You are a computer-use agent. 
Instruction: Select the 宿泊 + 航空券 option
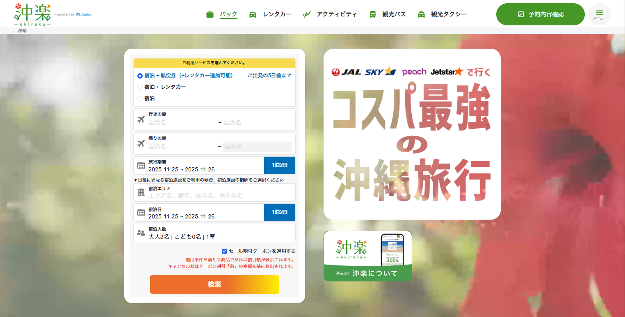click(x=139, y=76)
